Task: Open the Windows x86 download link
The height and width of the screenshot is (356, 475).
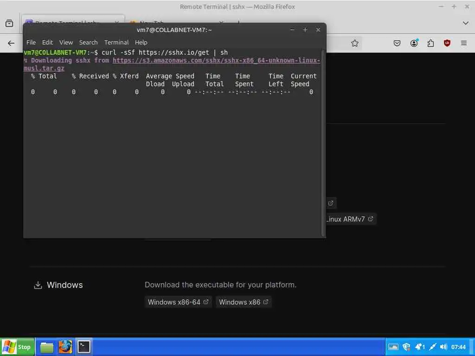Action: pos(244,302)
